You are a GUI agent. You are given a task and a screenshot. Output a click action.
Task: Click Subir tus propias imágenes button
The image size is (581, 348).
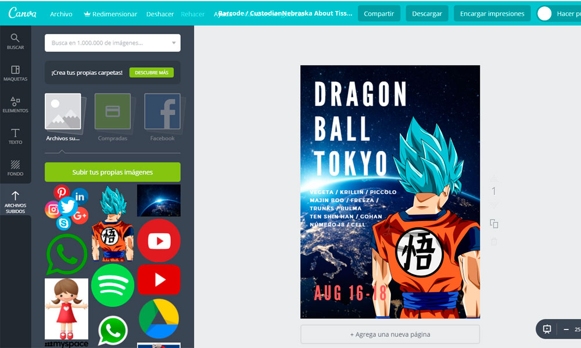pos(113,172)
